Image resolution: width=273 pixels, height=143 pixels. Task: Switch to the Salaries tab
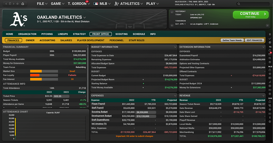66,40
